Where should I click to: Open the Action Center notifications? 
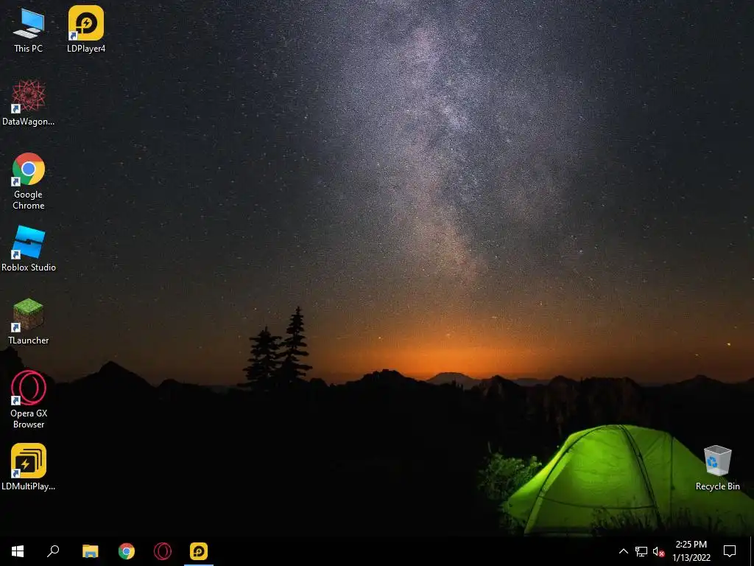pos(730,551)
